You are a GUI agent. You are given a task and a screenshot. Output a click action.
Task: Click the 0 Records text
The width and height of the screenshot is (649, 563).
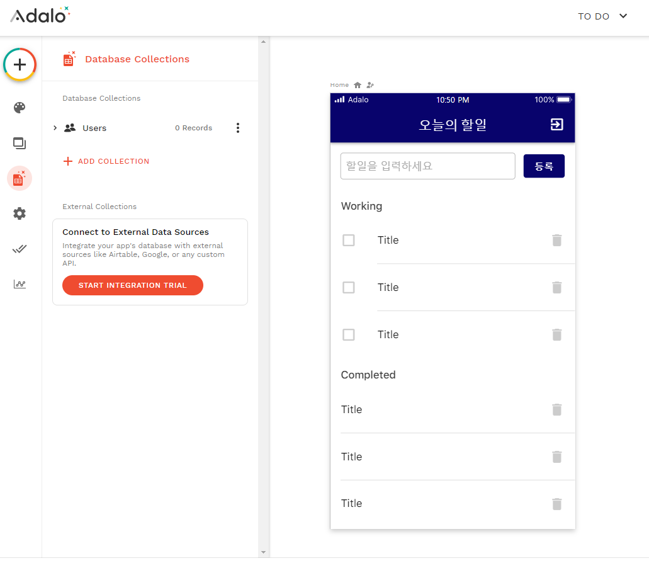(193, 128)
